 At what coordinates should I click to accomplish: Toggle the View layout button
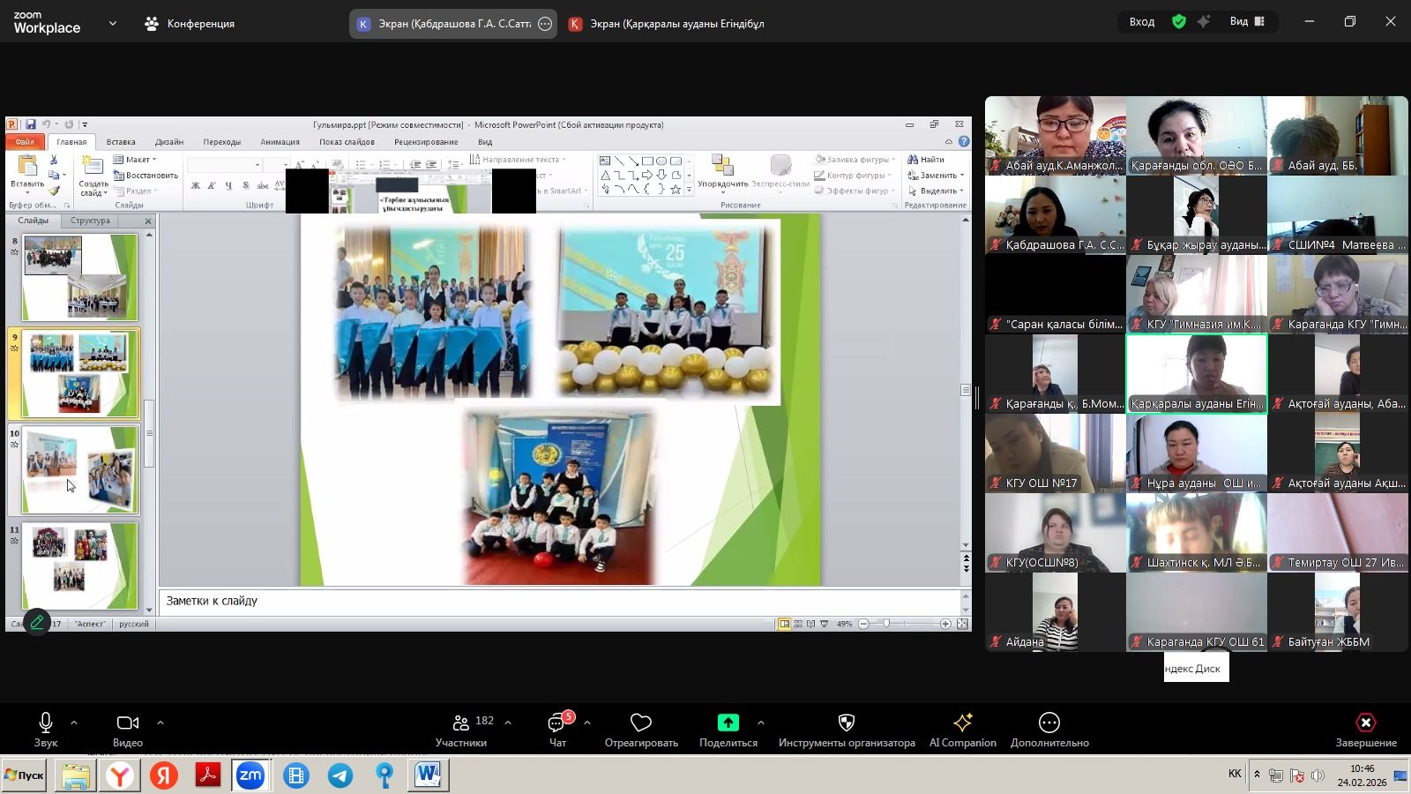(1247, 22)
